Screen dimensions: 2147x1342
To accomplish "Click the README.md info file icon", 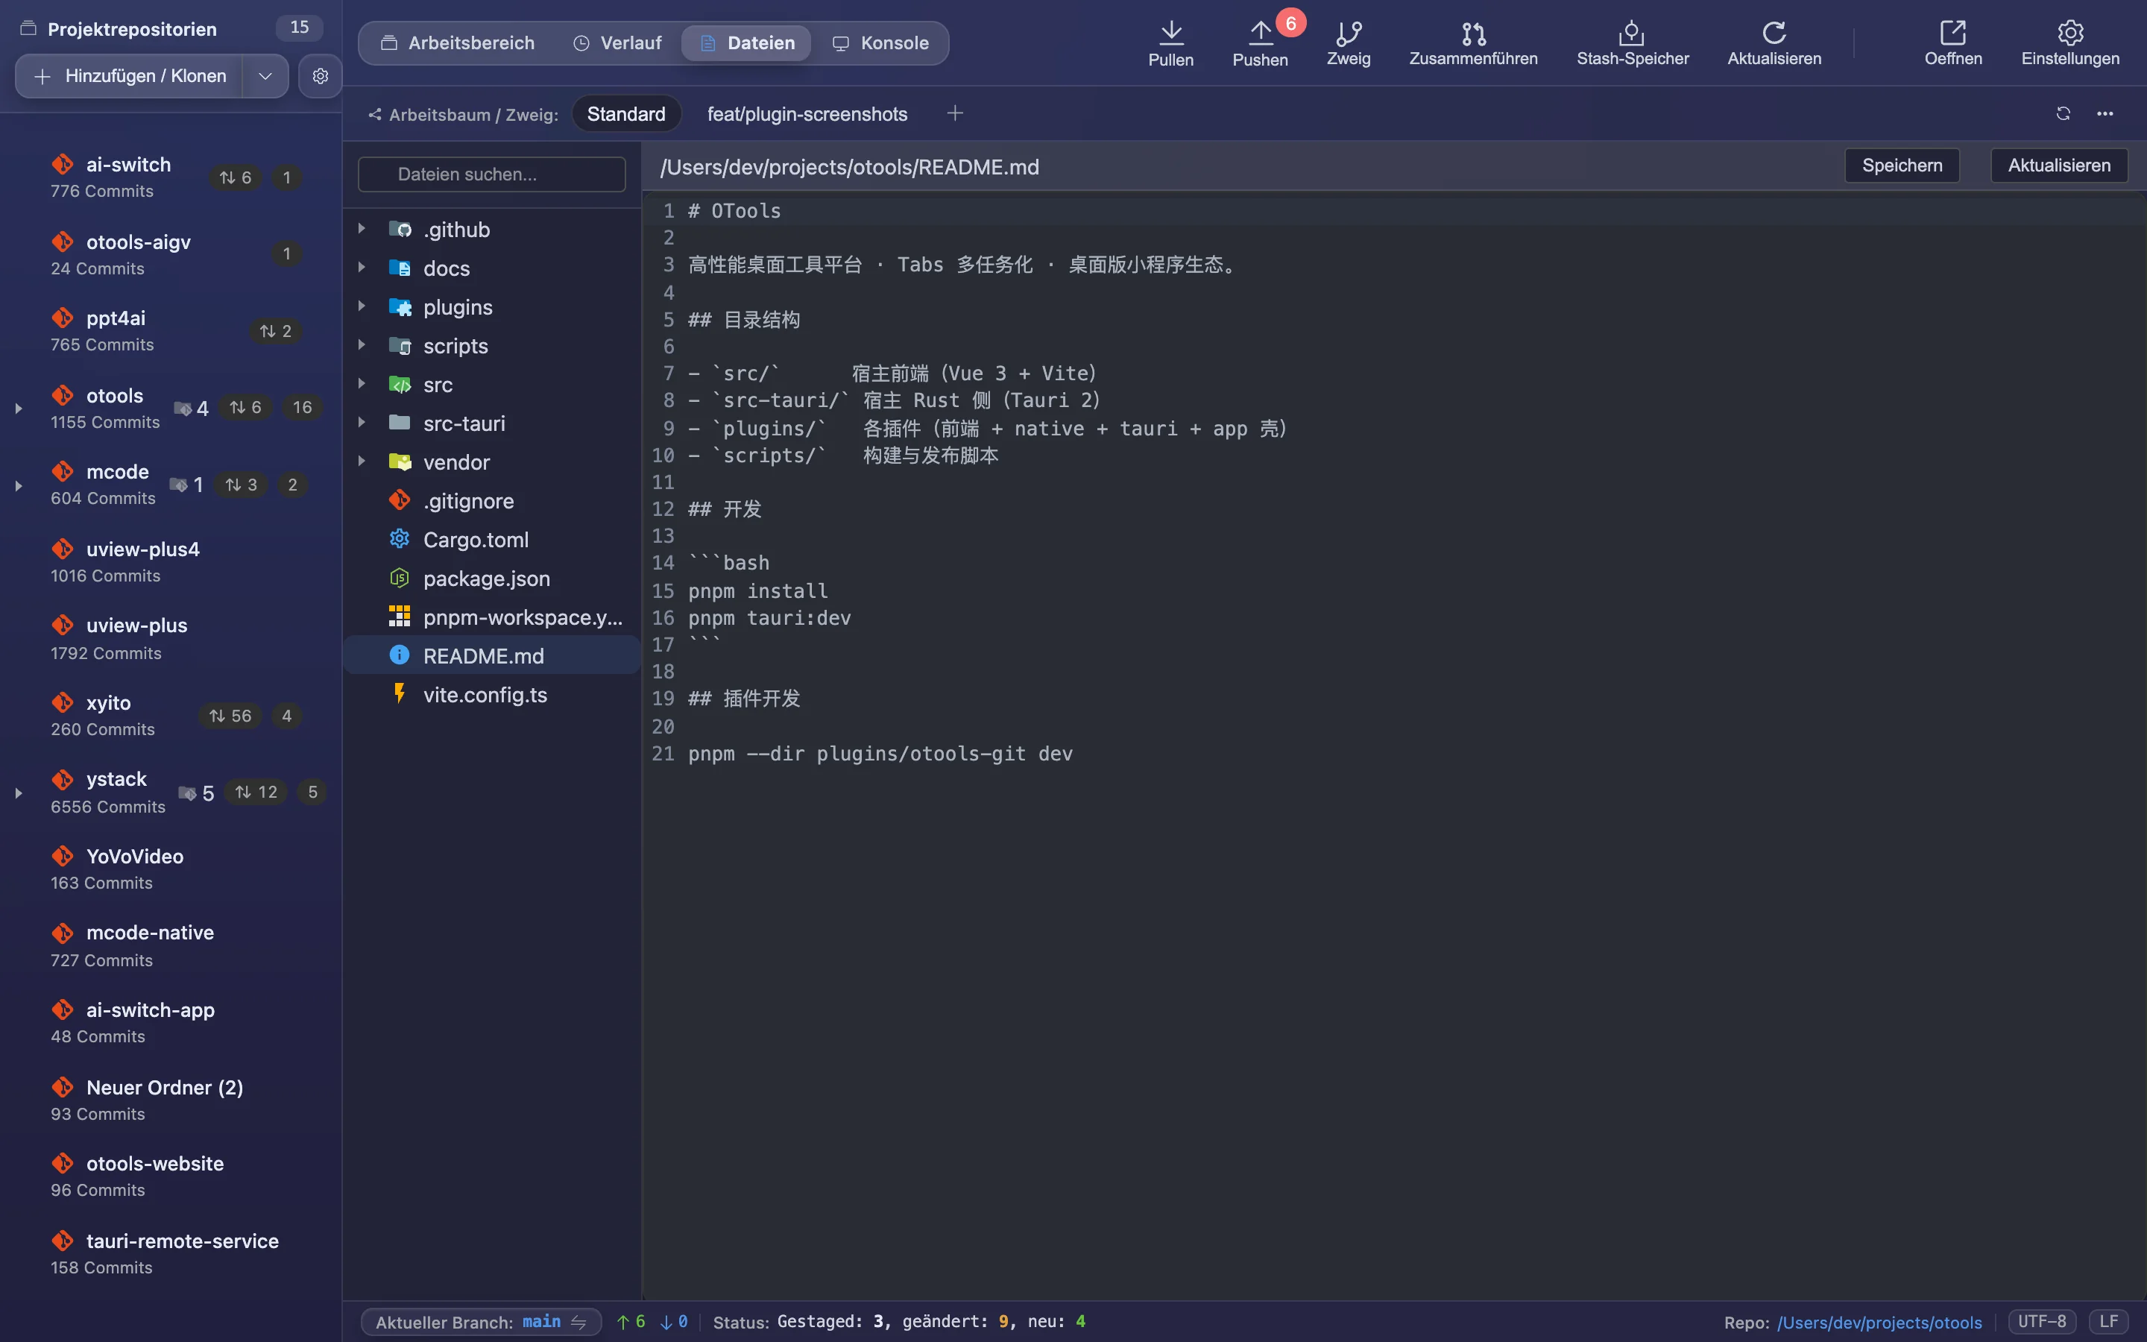I will pos(400,655).
